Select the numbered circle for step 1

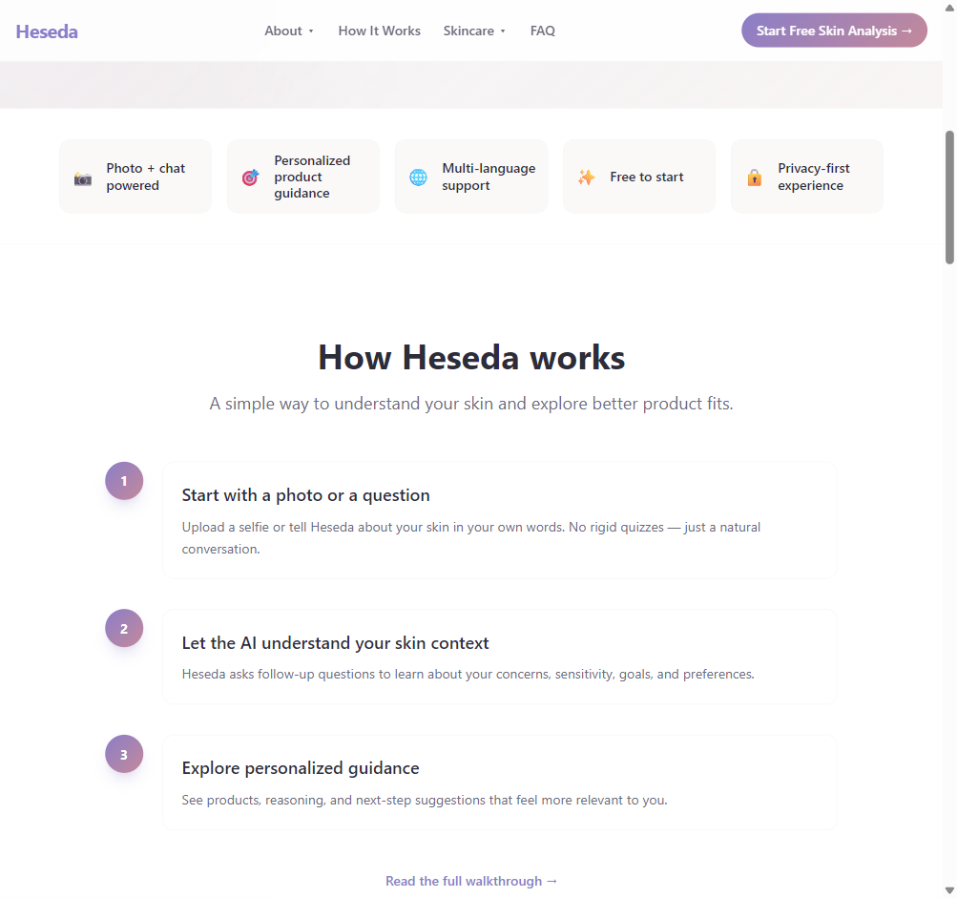[x=123, y=480]
